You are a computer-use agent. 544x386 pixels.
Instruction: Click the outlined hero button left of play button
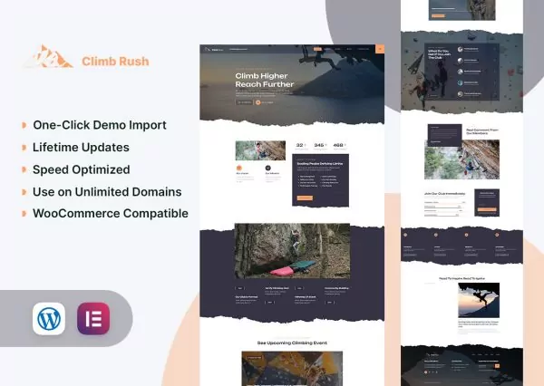(x=244, y=102)
